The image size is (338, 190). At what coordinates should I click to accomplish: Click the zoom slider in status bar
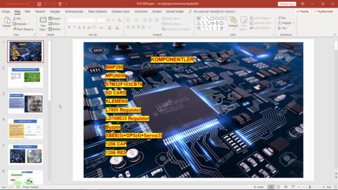[x=310, y=187]
